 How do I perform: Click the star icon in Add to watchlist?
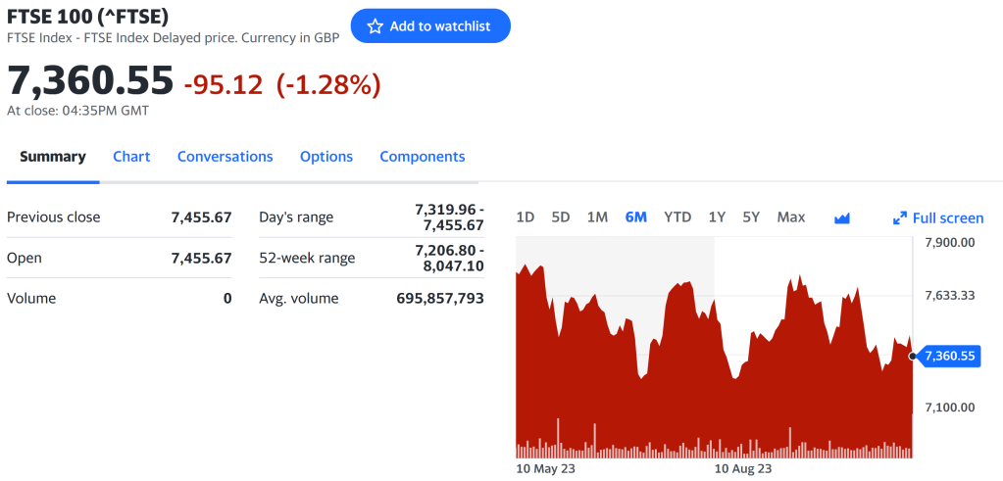pyautogui.click(x=375, y=26)
